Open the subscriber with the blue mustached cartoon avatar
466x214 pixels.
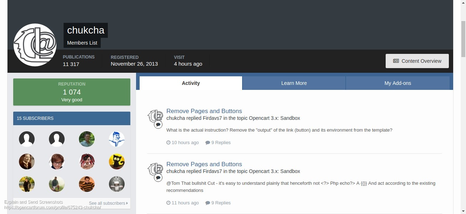click(117, 139)
